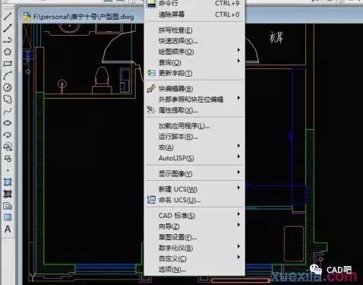Open 选项(N)... at the menu bottom

(194, 270)
